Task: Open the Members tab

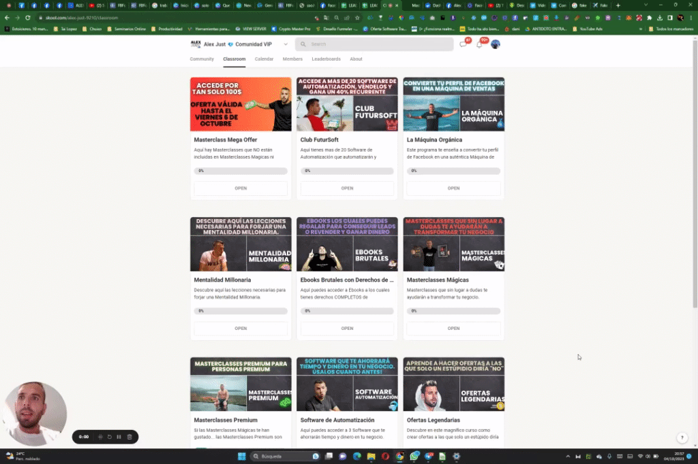Action: click(x=292, y=59)
